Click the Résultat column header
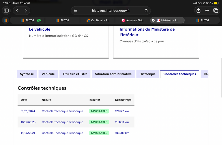The height and width of the screenshot is (145, 222). (95, 100)
